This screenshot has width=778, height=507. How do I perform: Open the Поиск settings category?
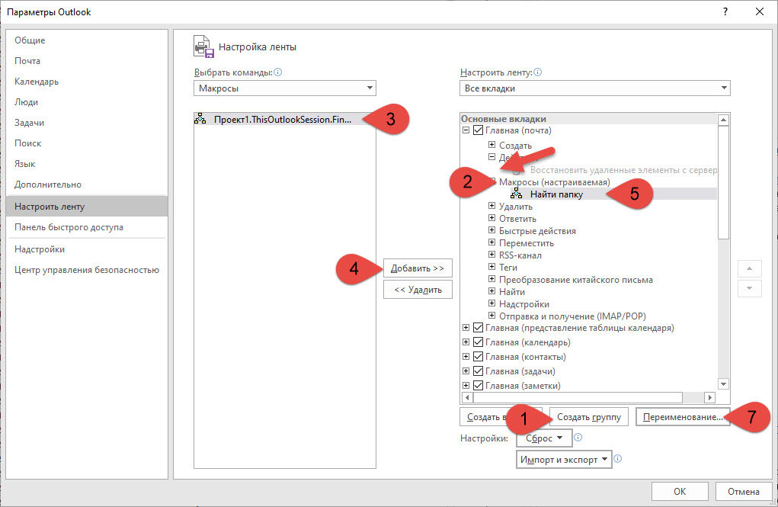click(x=87, y=143)
